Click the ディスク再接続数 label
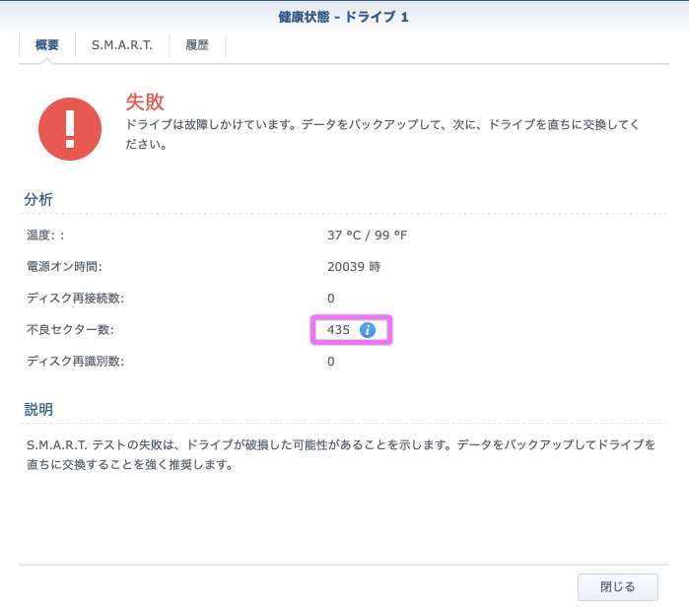This screenshot has height=608, width=689. [75, 298]
